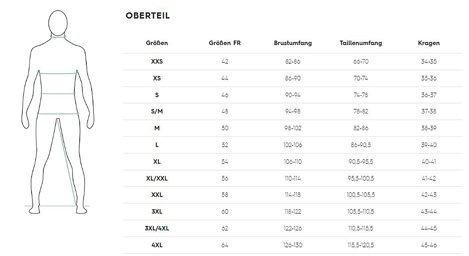Viewport: 469px width, 256px height.
Task: Click the hip measurement line on figure
Action: pyautogui.click(x=58, y=113)
